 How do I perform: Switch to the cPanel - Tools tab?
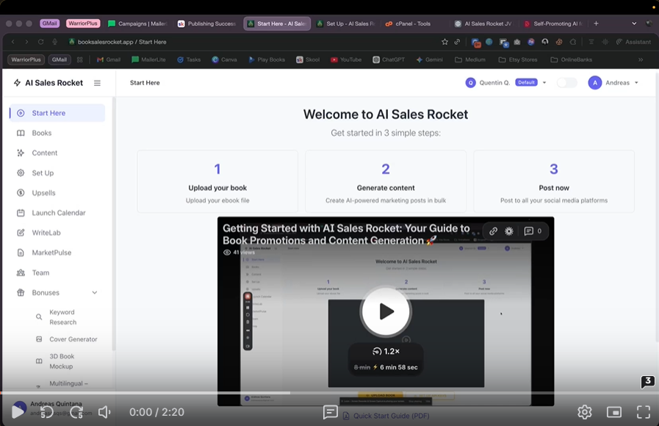412,24
